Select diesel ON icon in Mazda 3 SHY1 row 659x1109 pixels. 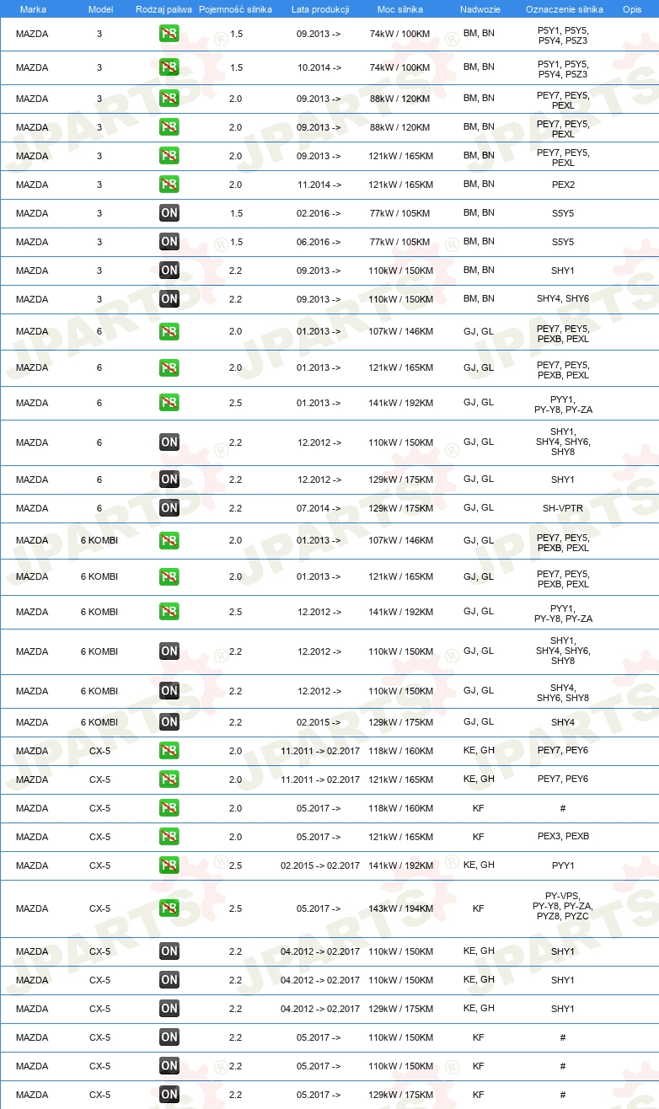pyautogui.click(x=169, y=270)
